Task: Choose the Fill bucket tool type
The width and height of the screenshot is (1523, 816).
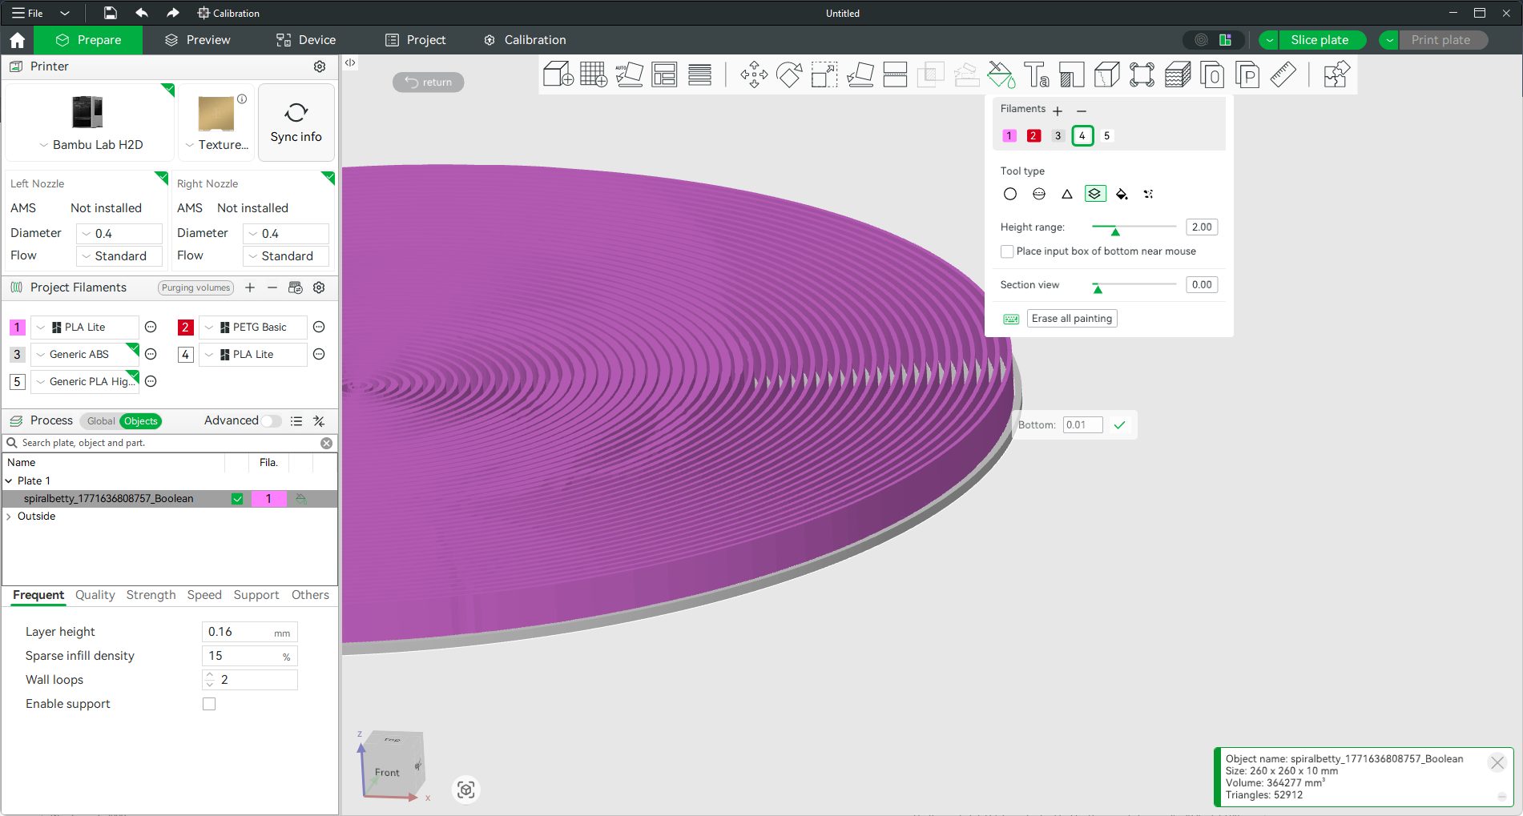Action: tap(1122, 194)
